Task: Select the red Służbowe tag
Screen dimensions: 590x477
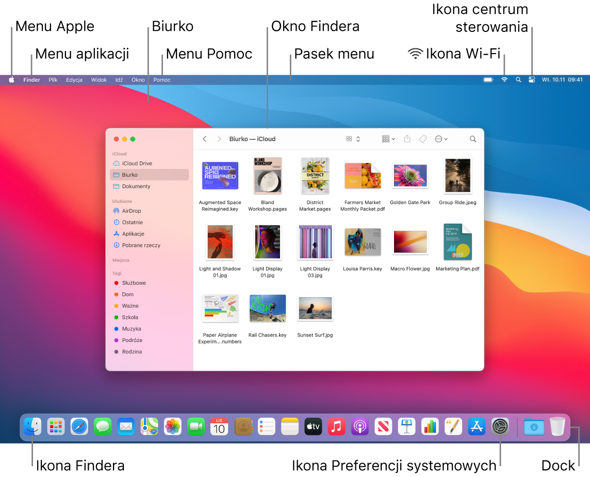Action: 150,283
